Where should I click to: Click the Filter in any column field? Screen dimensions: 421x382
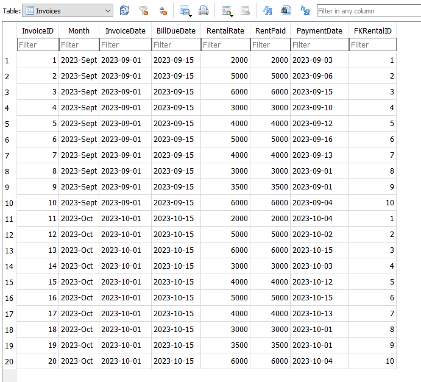[369, 11]
